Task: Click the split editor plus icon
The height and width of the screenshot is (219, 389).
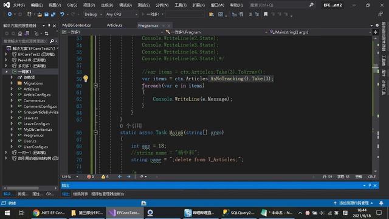Action: coord(376,32)
